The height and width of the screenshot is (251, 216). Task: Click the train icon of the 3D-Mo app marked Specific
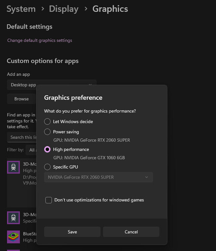(x=13, y=218)
